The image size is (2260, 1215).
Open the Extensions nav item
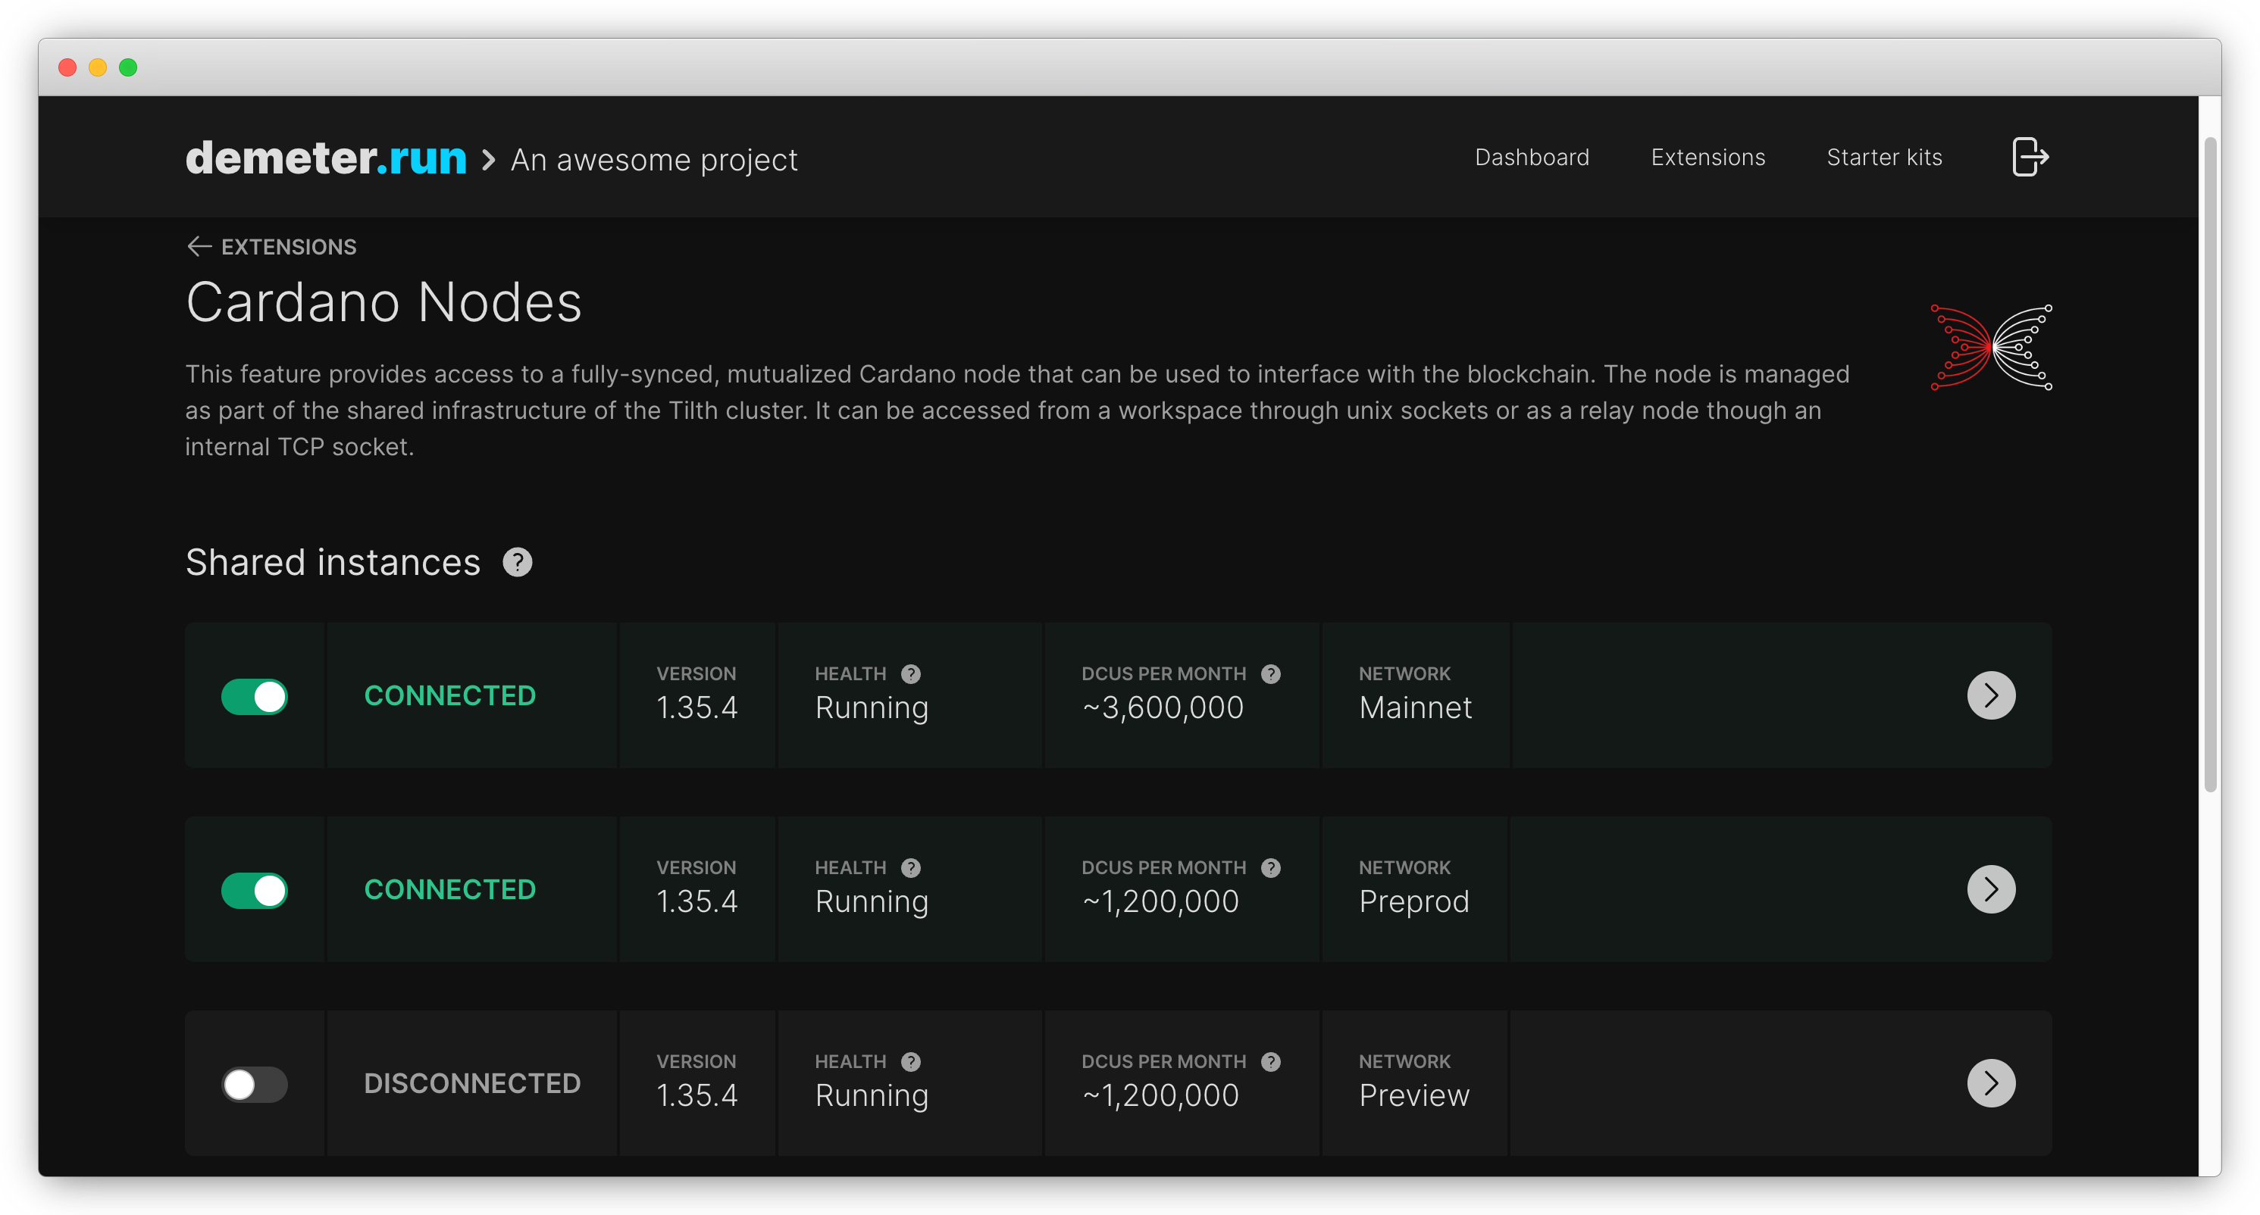point(1708,158)
